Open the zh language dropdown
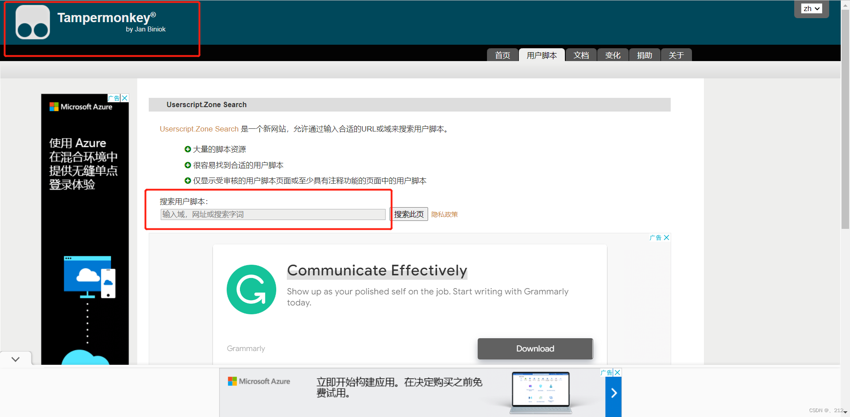Viewport: 850px width, 417px height. [811, 8]
